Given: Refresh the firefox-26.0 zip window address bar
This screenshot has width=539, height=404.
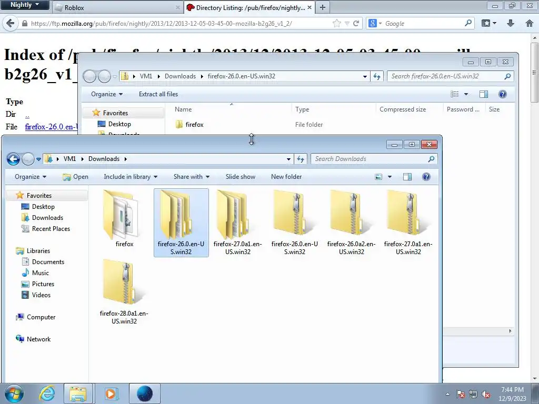Looking at the screenshot, I should pyautogui.click(x=377, y=76).
